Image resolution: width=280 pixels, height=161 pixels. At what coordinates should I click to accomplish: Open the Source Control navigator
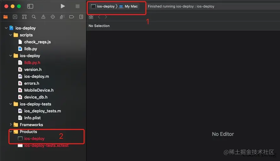point(15,17)
